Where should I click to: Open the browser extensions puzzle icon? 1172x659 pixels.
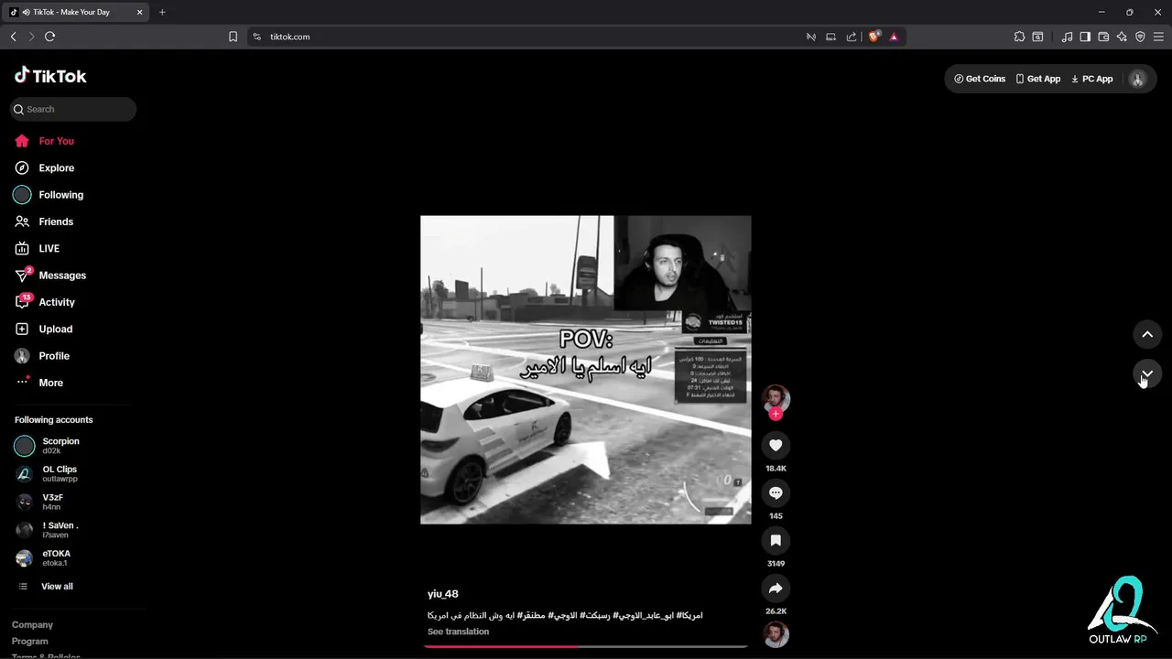tap(1019, 37)
